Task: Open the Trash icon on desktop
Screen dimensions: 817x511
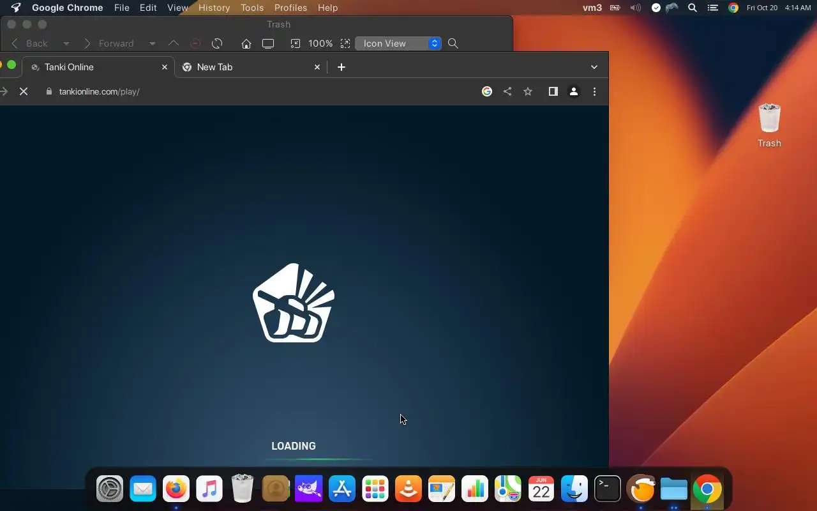Action: coord(769,119)
